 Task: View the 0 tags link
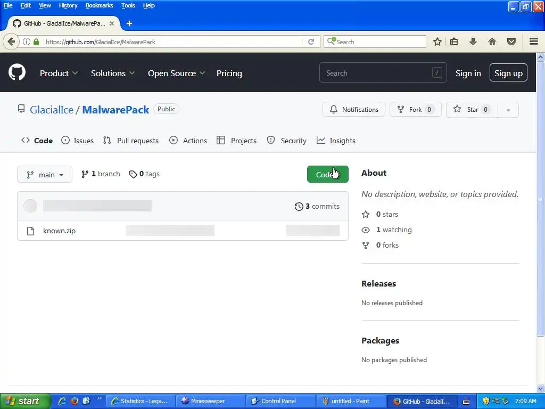(144, 174)
